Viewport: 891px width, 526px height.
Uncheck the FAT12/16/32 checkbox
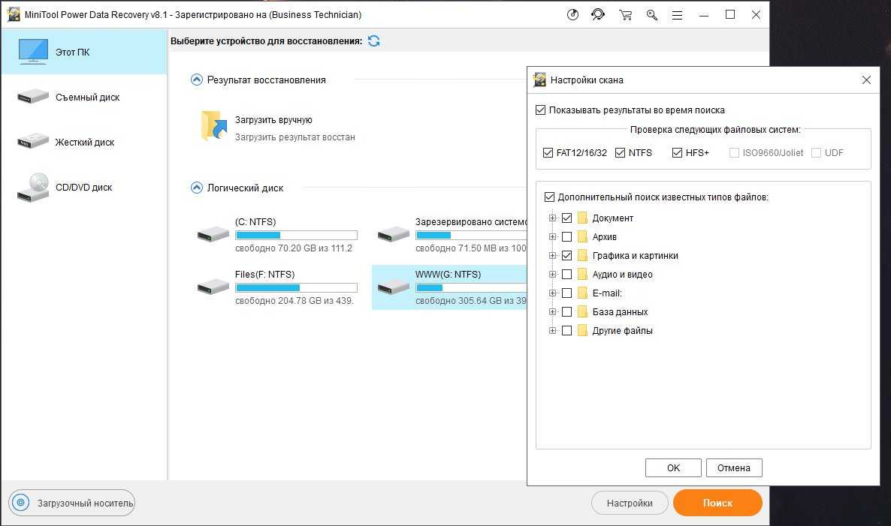click(548, 153)
